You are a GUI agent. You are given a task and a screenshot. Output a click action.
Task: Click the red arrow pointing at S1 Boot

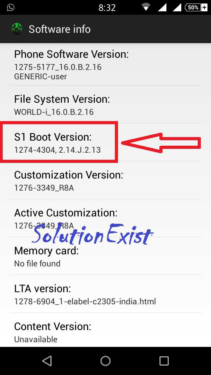161,143
